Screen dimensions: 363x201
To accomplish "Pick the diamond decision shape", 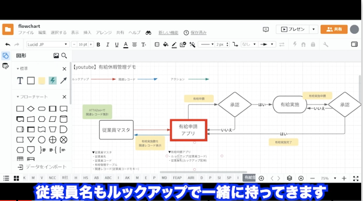I will tap(31, 109).
